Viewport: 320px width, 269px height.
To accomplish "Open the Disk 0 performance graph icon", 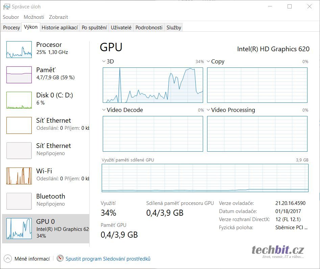I will pos(19,100).
